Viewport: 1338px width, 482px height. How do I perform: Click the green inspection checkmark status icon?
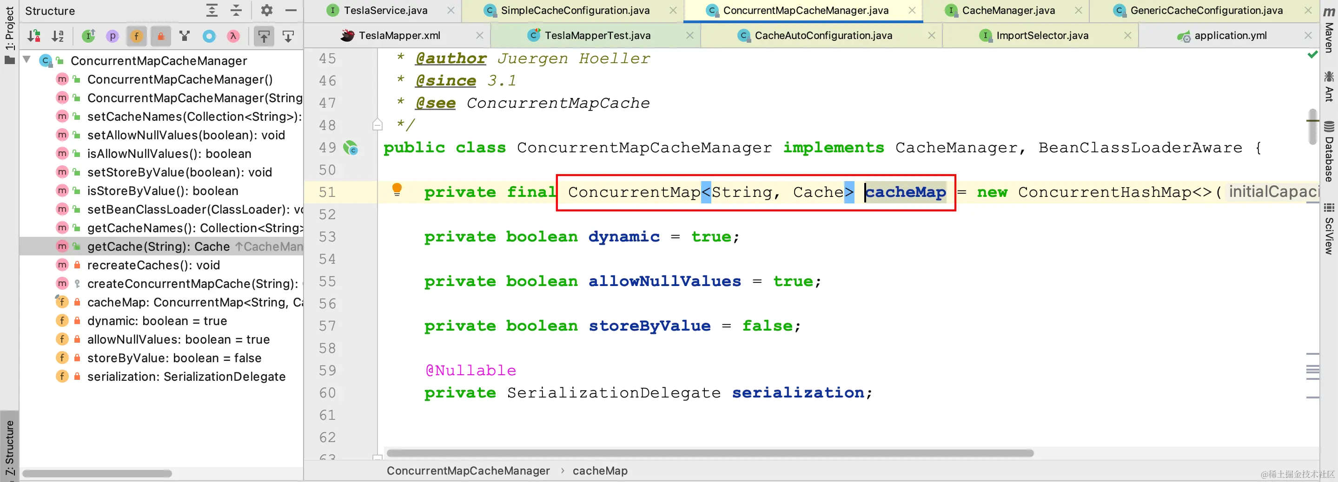tap(1312, 54)
